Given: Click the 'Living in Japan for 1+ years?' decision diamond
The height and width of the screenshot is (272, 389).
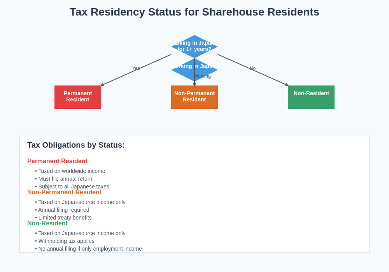Looking at the screenshot, I should [x=194, y=46].
